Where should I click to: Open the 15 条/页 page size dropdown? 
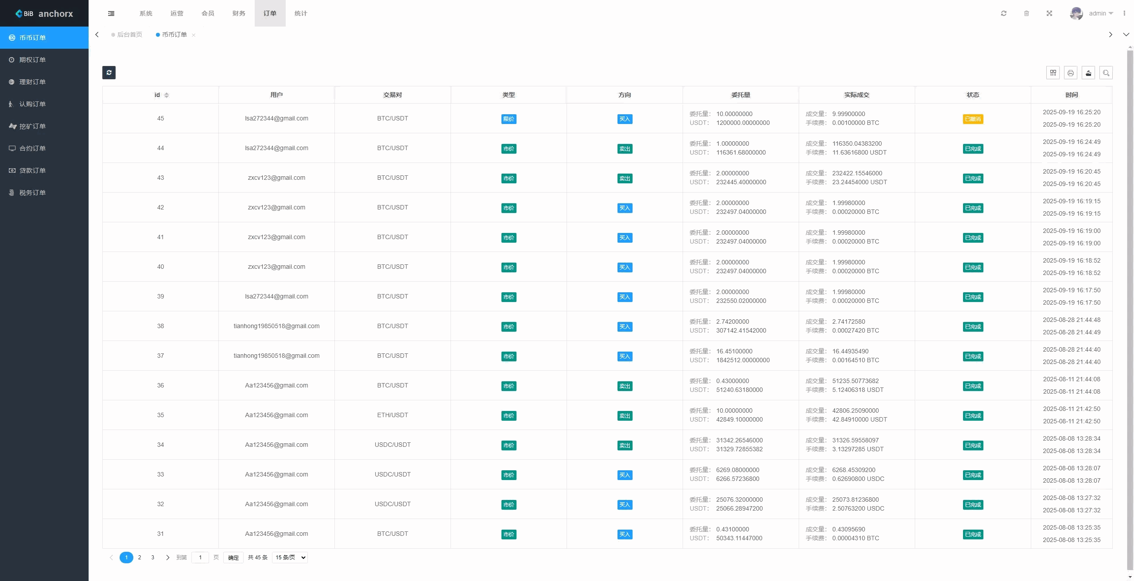[x=290, y=558]
